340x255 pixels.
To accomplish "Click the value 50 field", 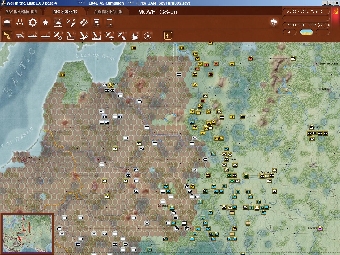I will (289, 32).
